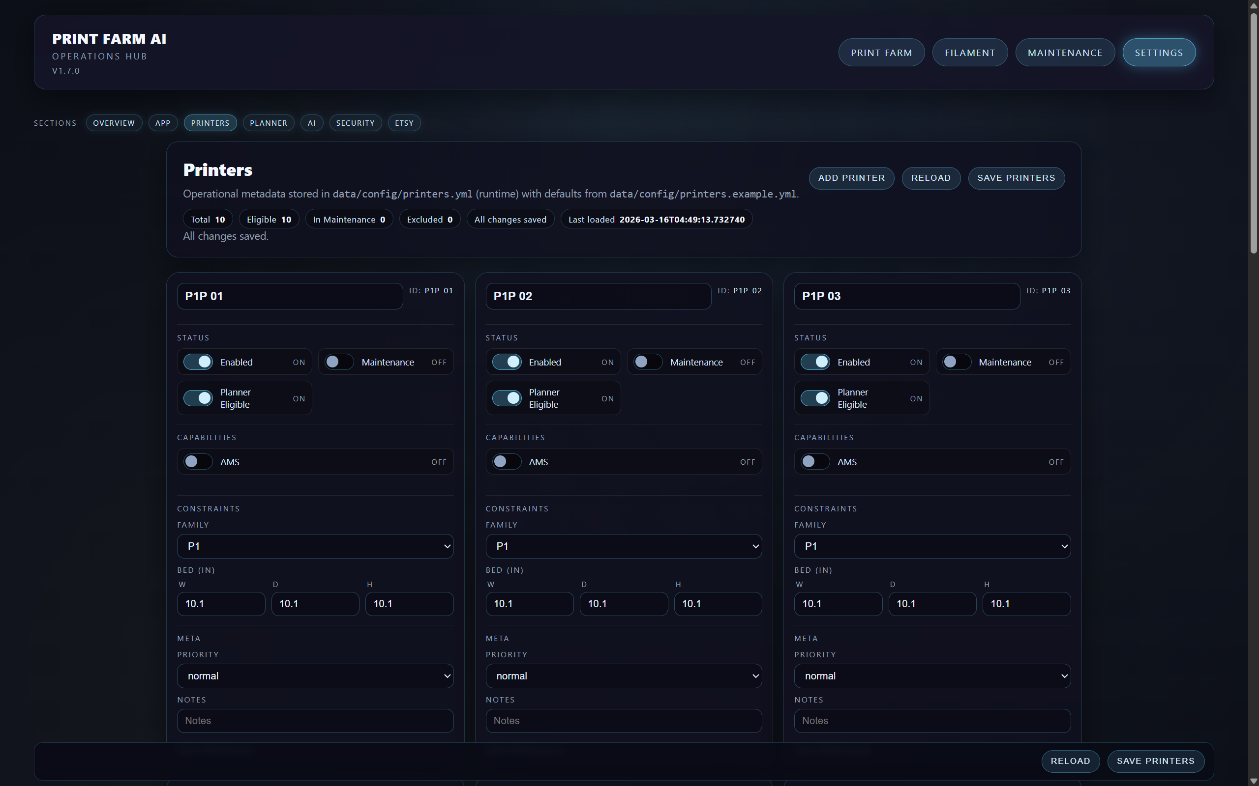This screenshot has height=786, width=1259.
Task: Click SAVE PRINTERS in the Printers panel
Action: [1016, 178]
